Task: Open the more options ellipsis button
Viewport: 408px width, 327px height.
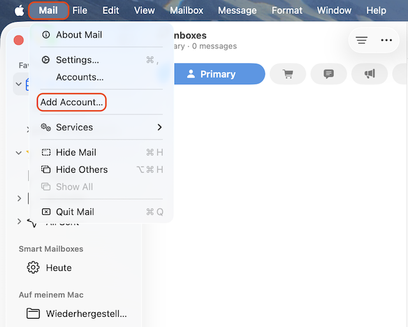Action: (x=386, y=40)
